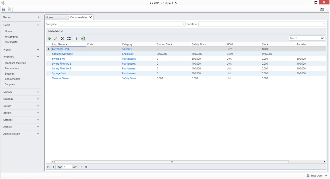Click the Chemicals category link

pyautogui.click(x=128, y=54)
